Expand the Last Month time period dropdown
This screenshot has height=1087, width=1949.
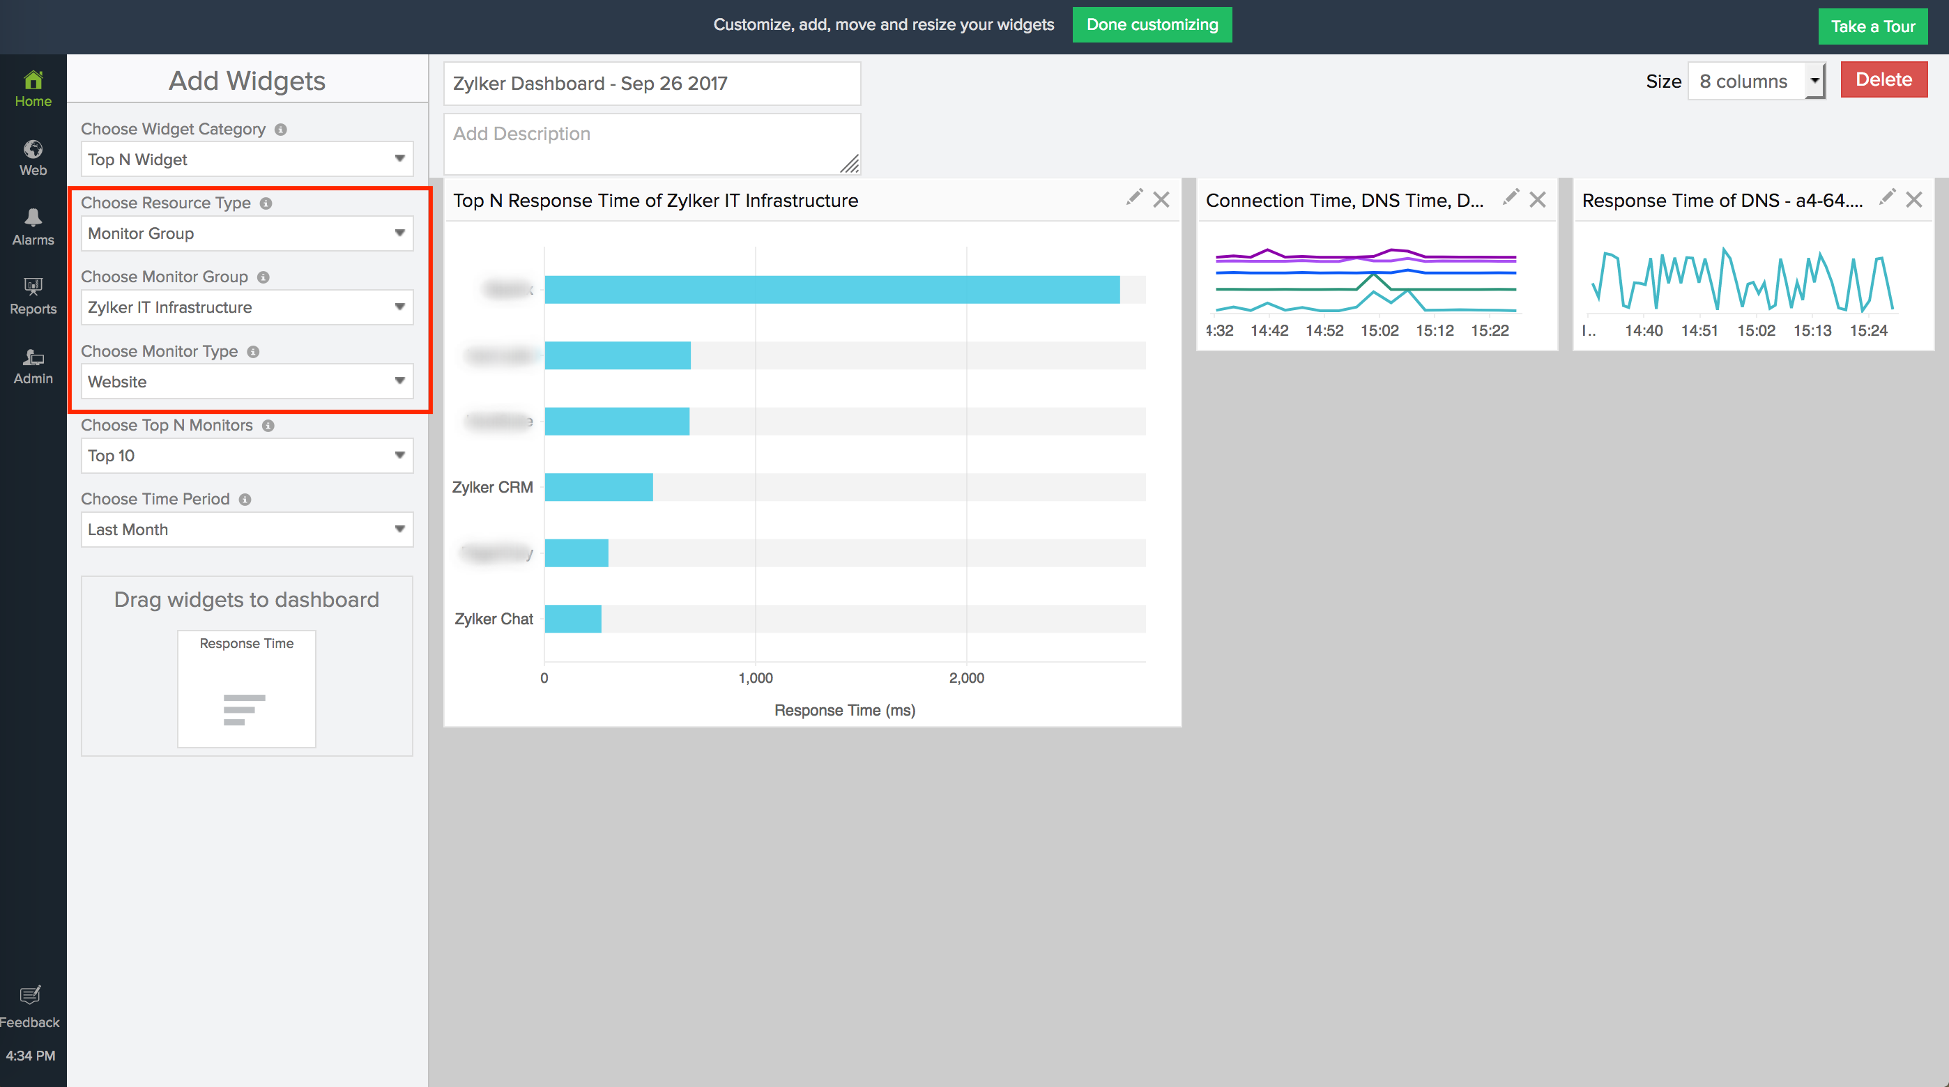pos(247,530)
